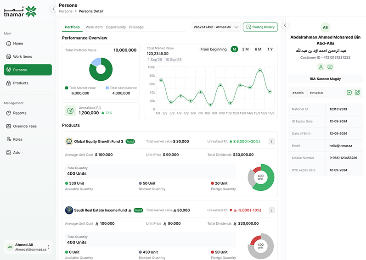This screenshot has height=260, width=366.
Task: Click the chat message icon button
Action: tap(330, 67)
